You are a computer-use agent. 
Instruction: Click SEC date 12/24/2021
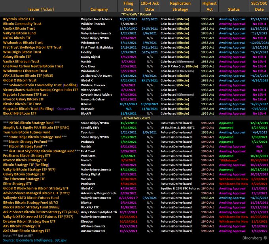259,19
